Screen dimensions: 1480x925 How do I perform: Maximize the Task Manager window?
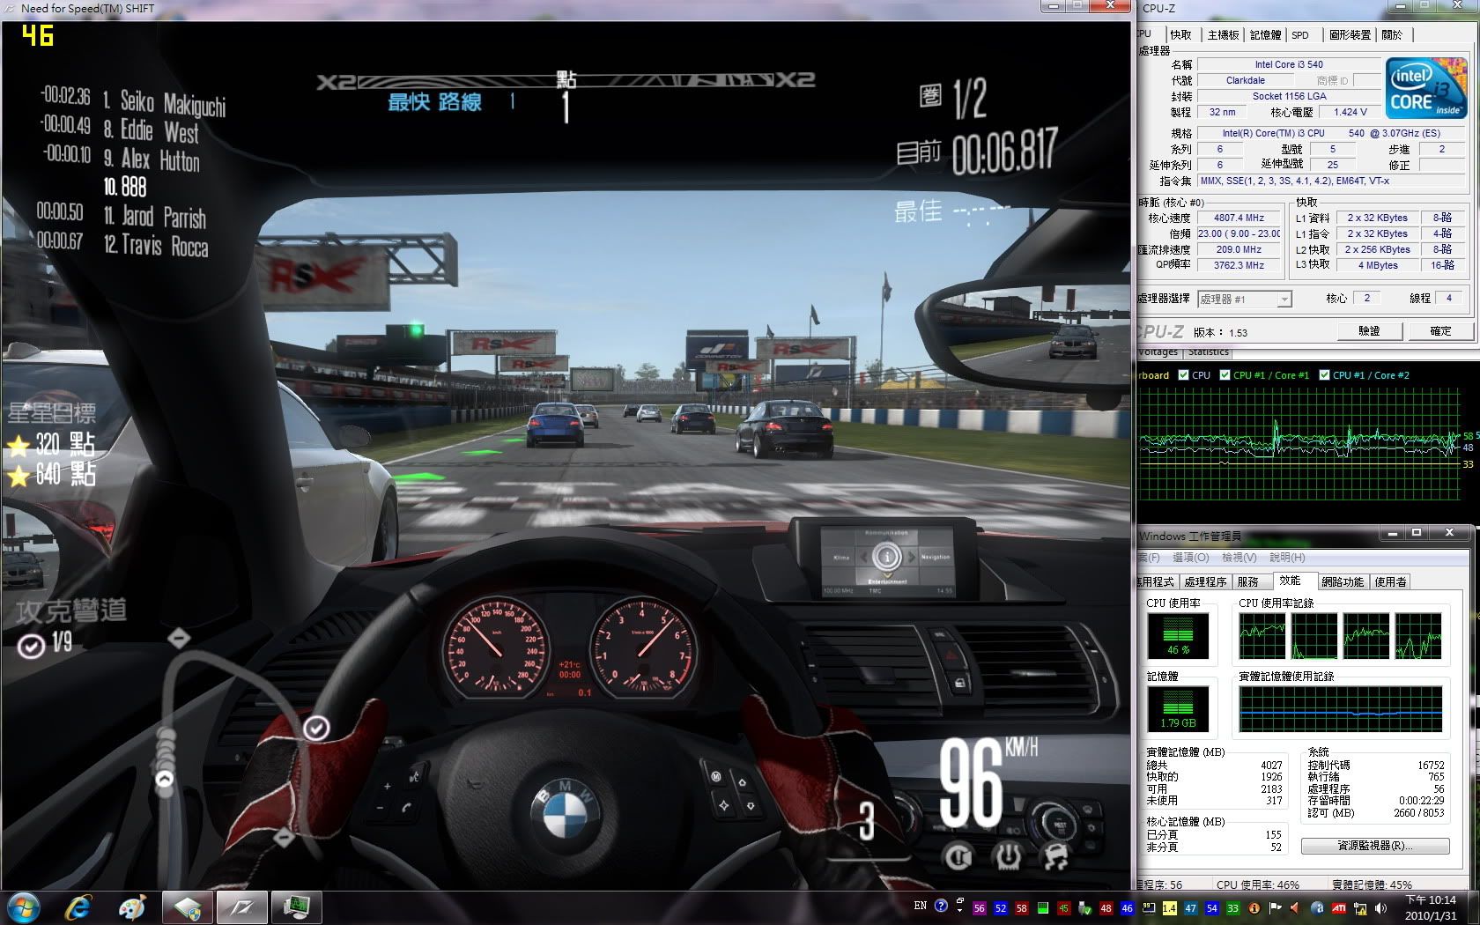(1417, 532)
